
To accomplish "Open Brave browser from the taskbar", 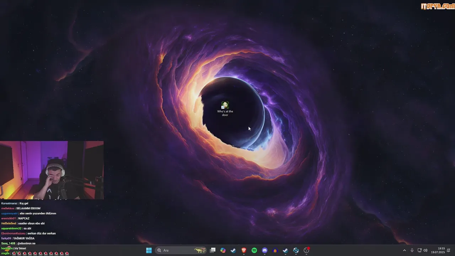I will (244, 250).
